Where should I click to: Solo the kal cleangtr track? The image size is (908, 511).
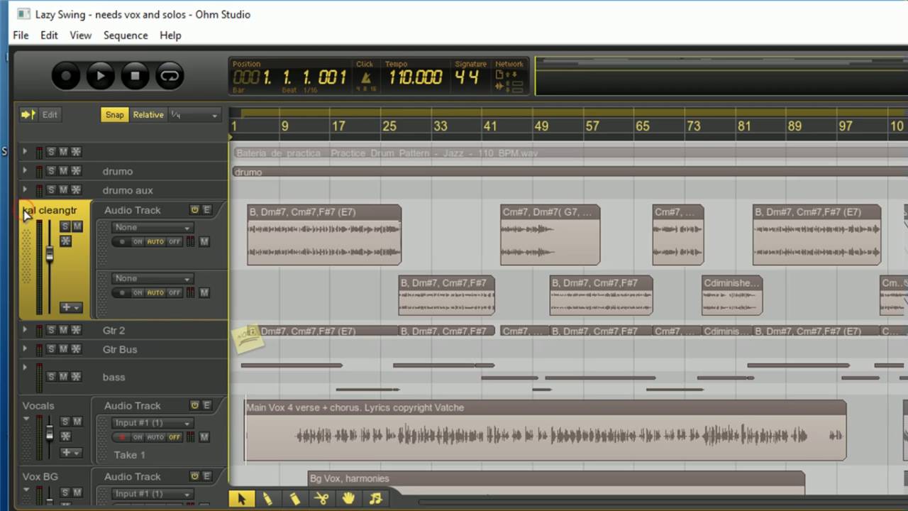coord(65,226)
